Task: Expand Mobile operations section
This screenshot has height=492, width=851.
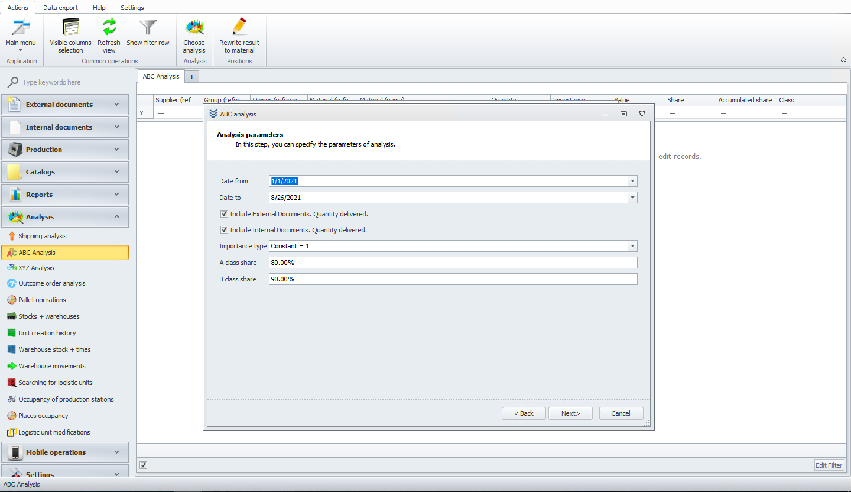Action: click(64, 452)
